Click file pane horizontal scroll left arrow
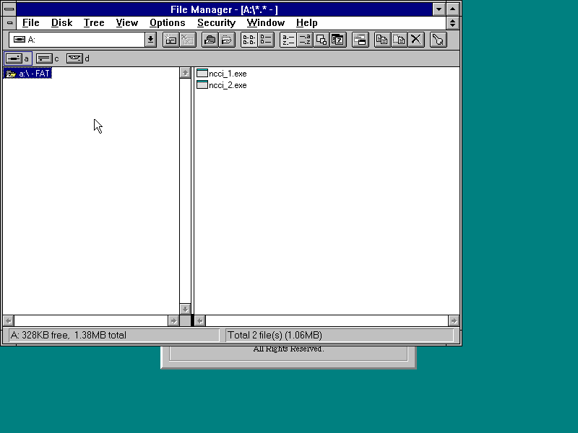578x433 pixels. pyautogui.click(x=200, y=320)
